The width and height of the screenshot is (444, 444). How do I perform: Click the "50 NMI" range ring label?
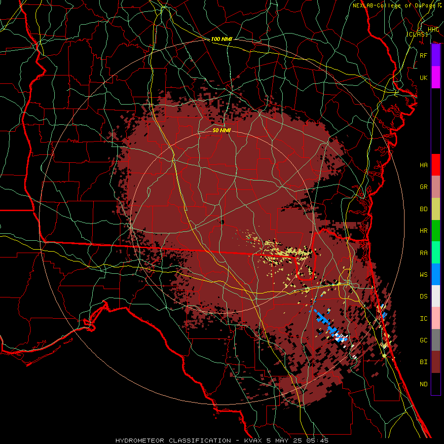222,130
